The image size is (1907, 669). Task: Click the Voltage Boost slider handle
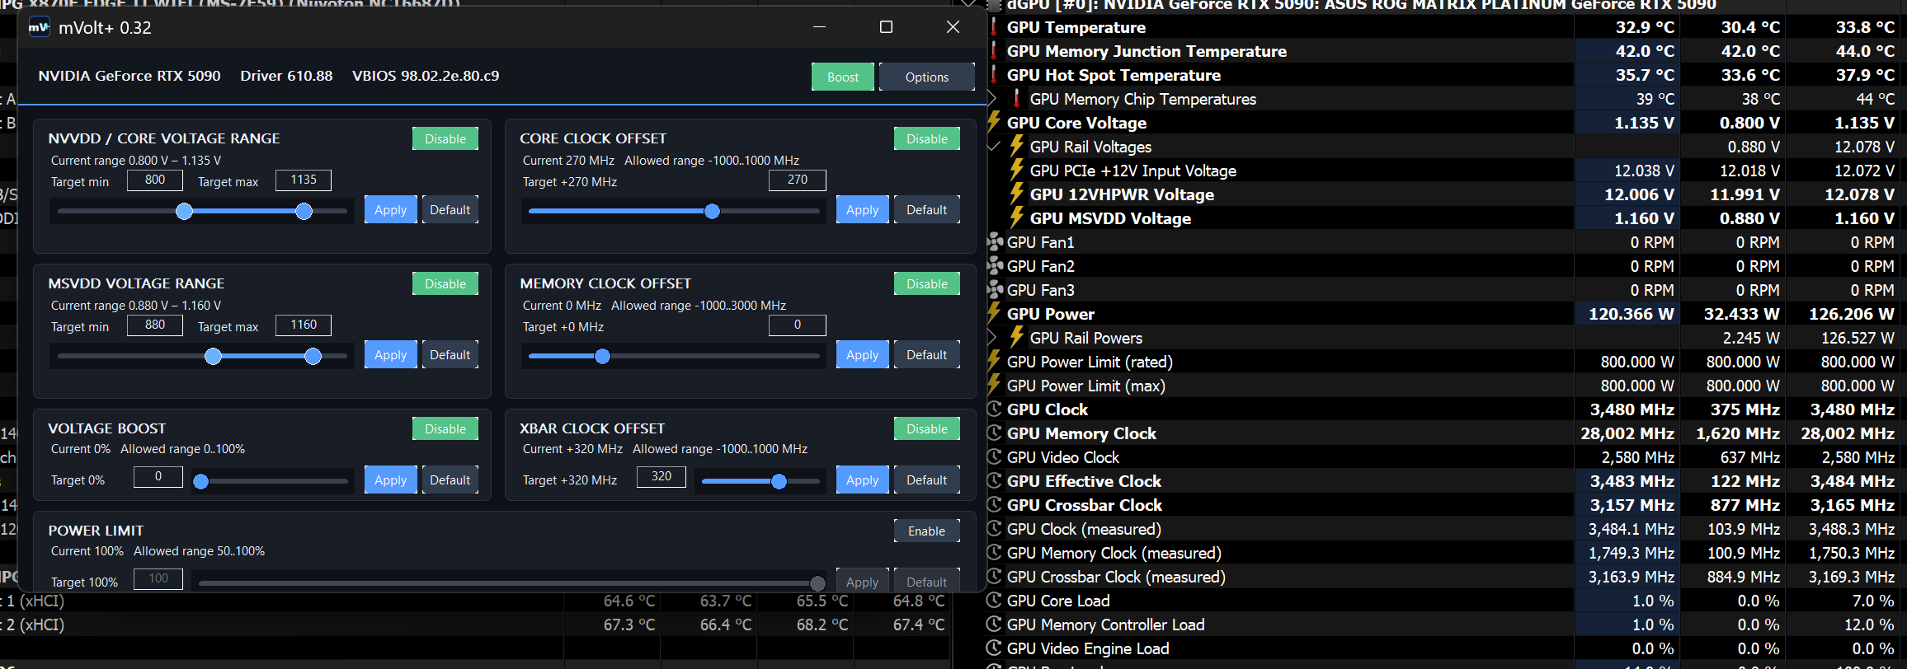coord(200,482)
